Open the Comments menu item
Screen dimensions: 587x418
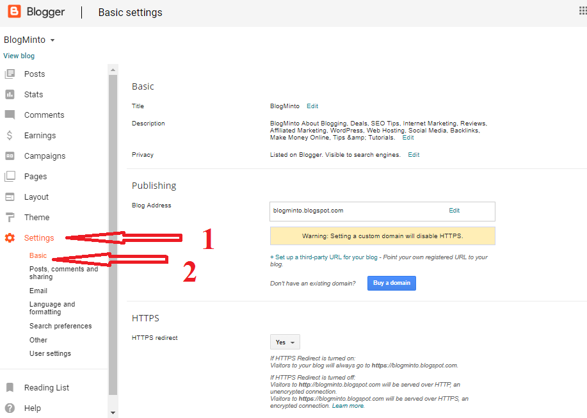(44, 115)
